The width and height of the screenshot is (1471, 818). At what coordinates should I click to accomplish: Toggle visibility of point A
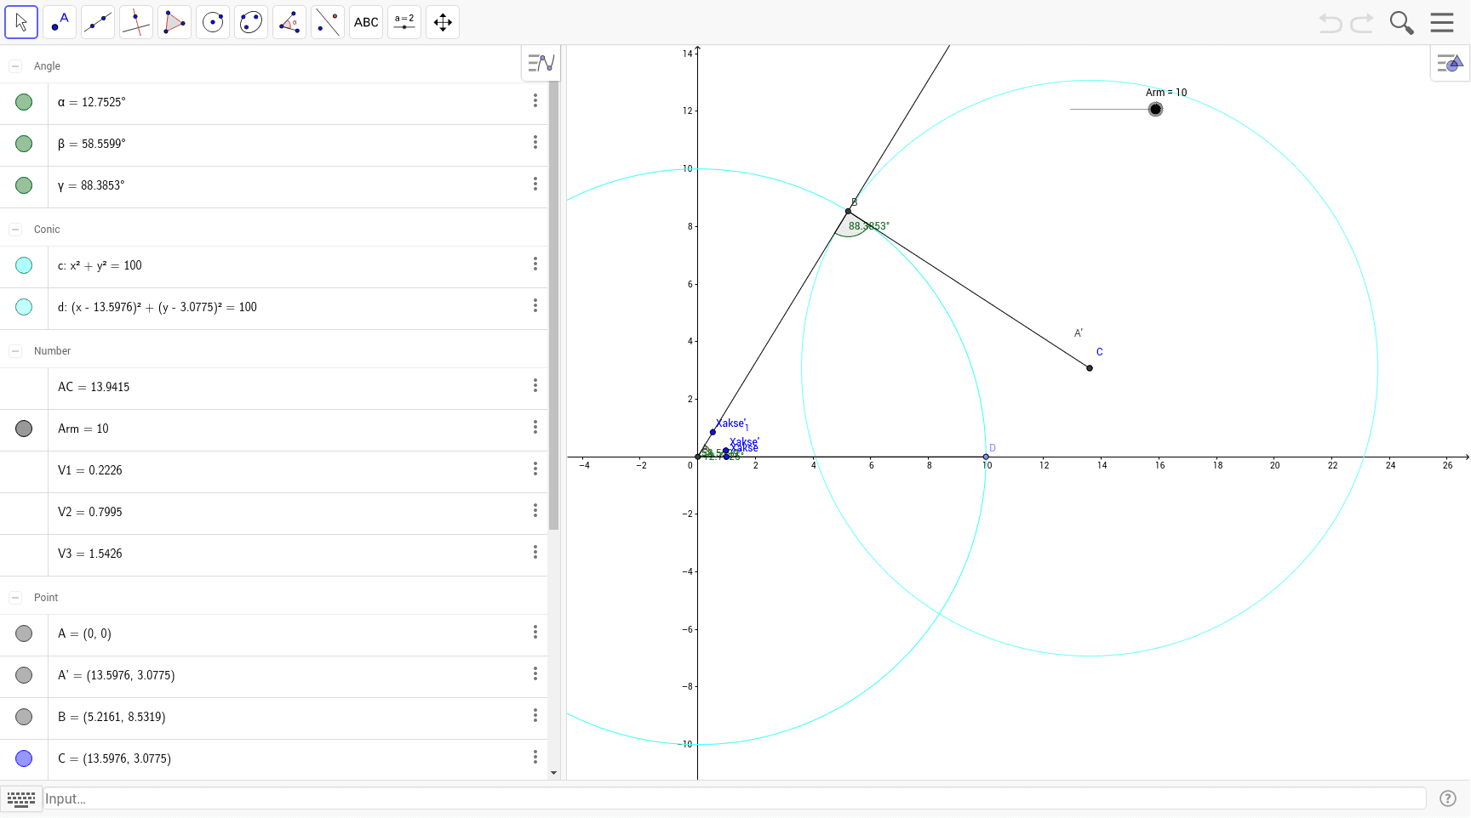[24, 633]
